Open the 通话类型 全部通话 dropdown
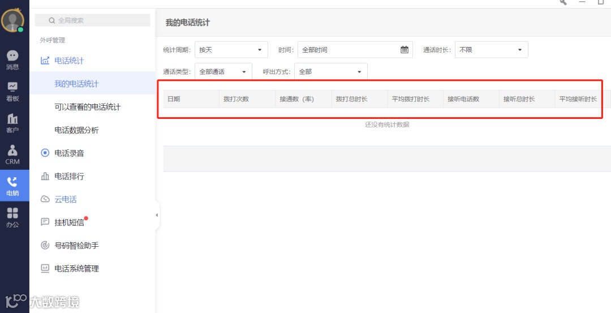 223,72
